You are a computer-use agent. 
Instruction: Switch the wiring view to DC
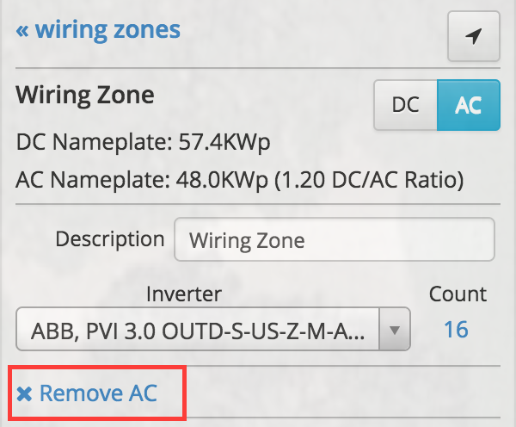click(x=405, y=105)
